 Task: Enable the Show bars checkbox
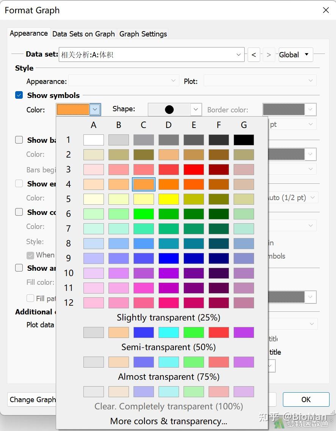[x=19, y=140]
